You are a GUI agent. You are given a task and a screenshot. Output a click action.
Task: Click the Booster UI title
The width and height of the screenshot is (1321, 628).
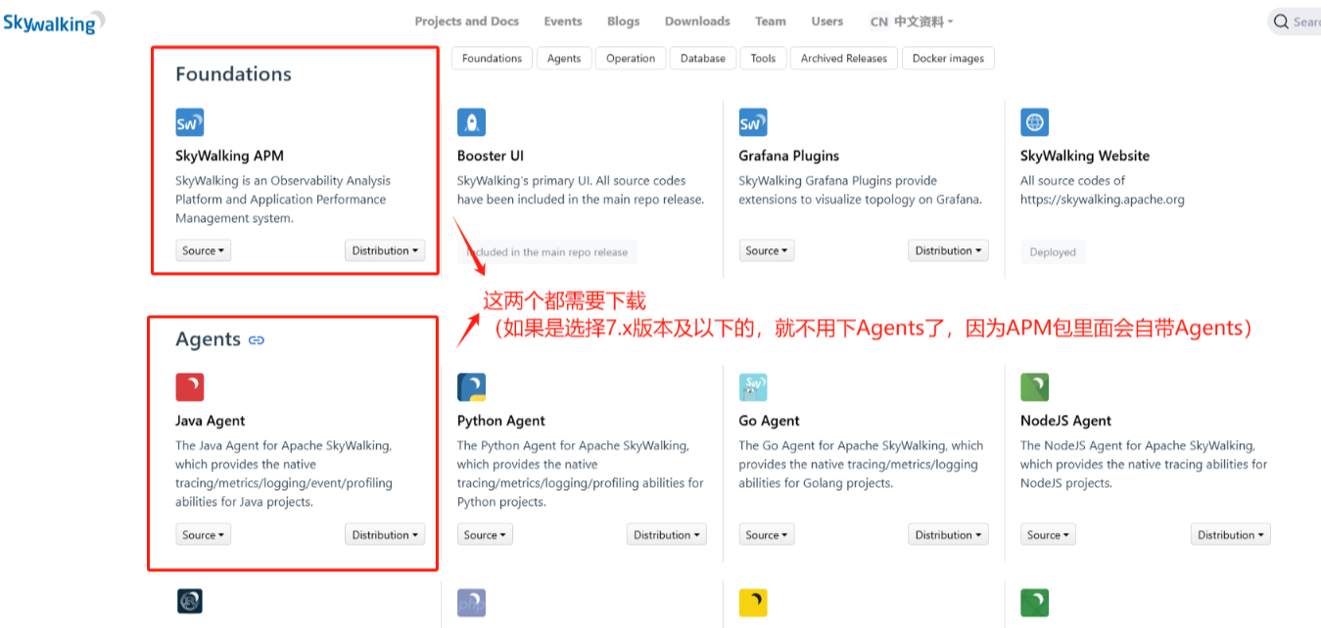coord(491,156)
